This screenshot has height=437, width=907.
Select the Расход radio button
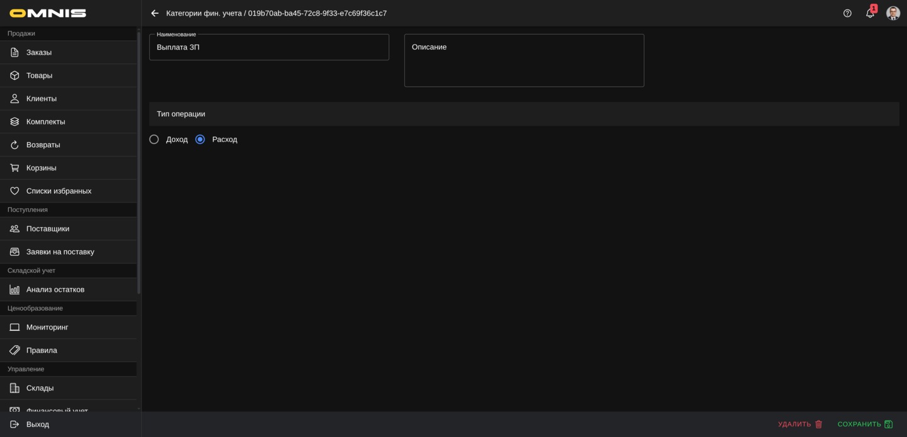[200, 140]
